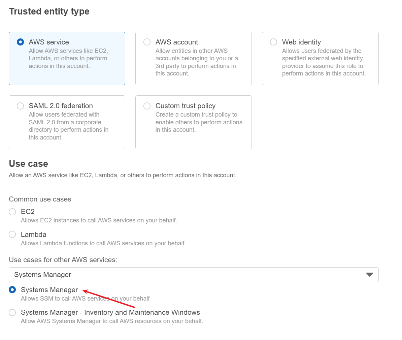Pick the SAML 2.0 federation radio button

[x=21, y=106]
